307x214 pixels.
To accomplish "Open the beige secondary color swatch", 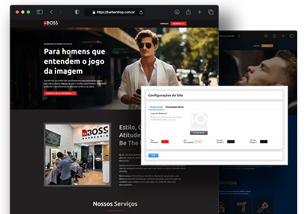I will point(198,142).
